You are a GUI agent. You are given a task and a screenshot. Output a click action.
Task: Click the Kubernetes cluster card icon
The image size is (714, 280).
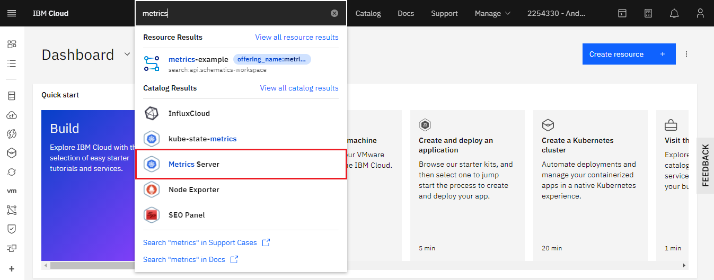[548, 125]
